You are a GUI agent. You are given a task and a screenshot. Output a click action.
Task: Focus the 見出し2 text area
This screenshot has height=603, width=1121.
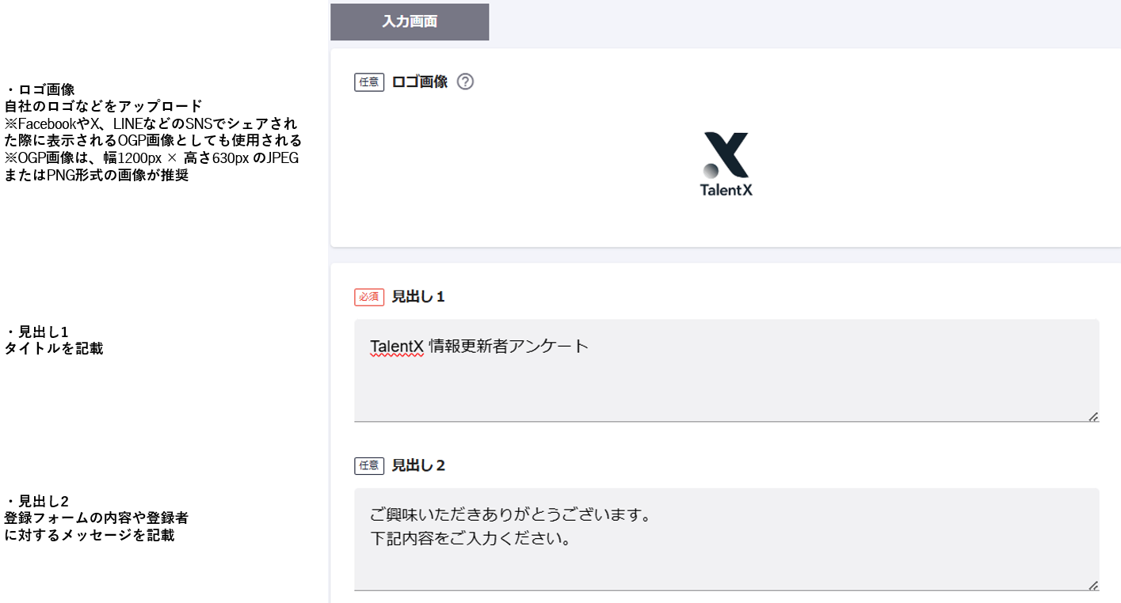click(x=726, y=562)
